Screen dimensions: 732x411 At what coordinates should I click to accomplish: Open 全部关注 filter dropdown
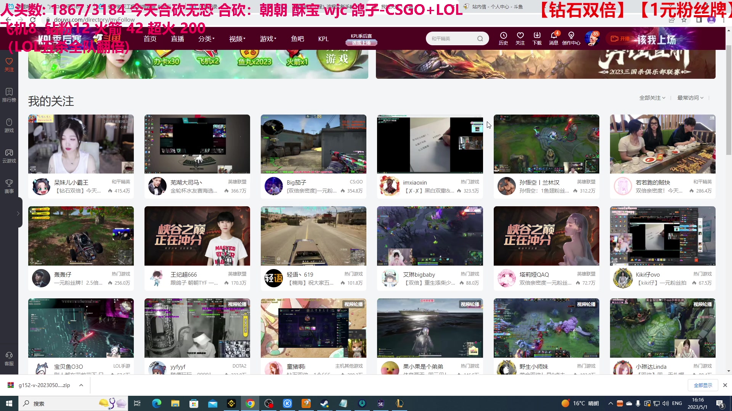(652, 98)
